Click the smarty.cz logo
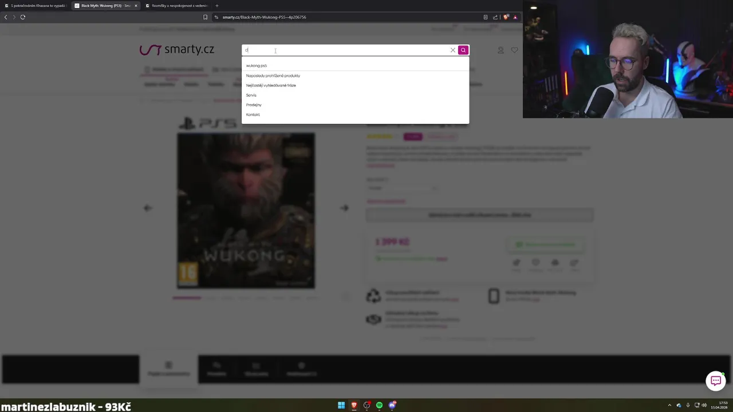 coord(177,50)
